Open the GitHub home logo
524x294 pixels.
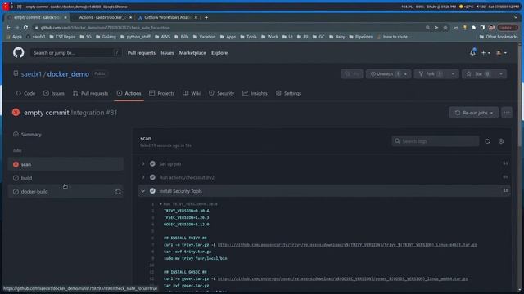tap(18, 52)
